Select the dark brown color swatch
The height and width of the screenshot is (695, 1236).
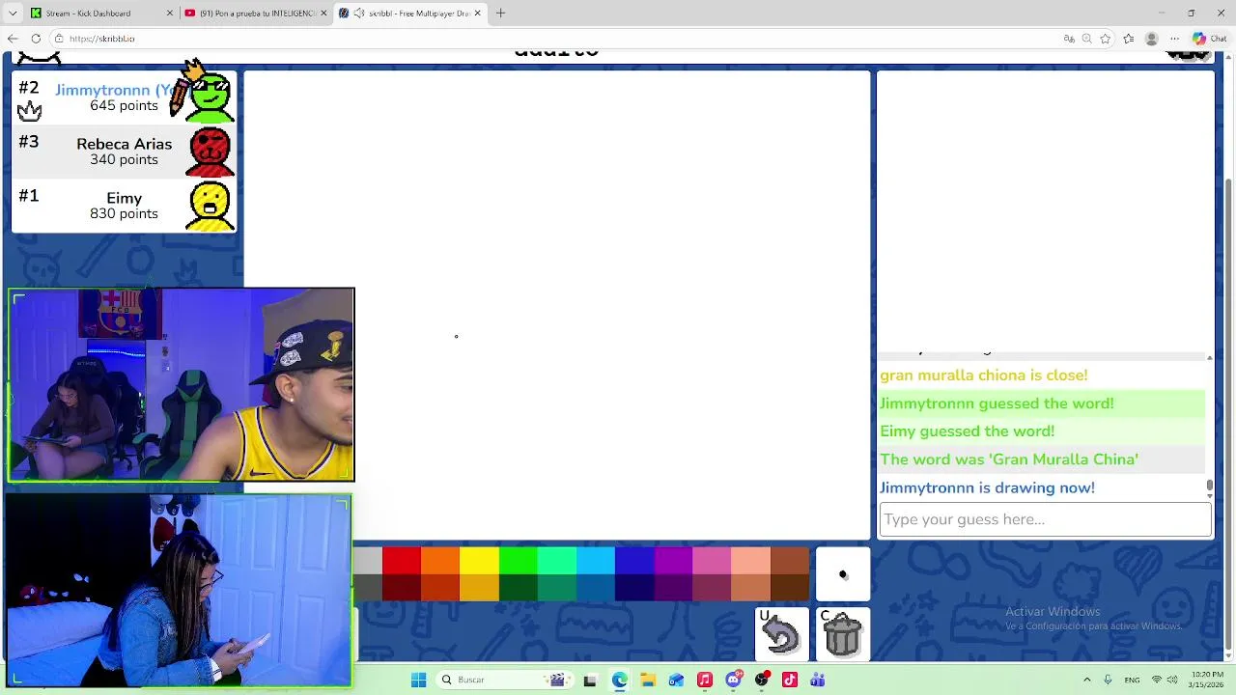tap(790, 588)
